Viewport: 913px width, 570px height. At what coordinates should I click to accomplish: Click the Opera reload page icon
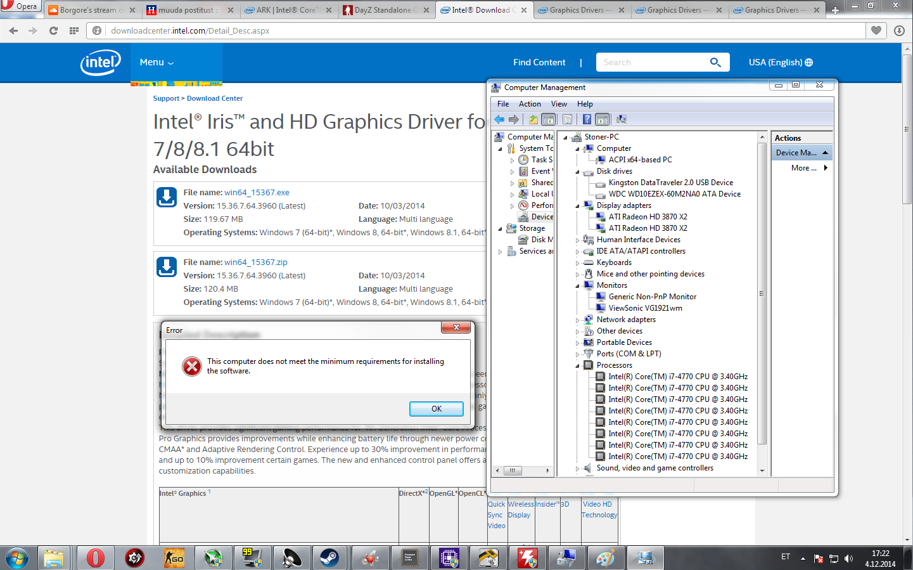click(x=53, y=30)
